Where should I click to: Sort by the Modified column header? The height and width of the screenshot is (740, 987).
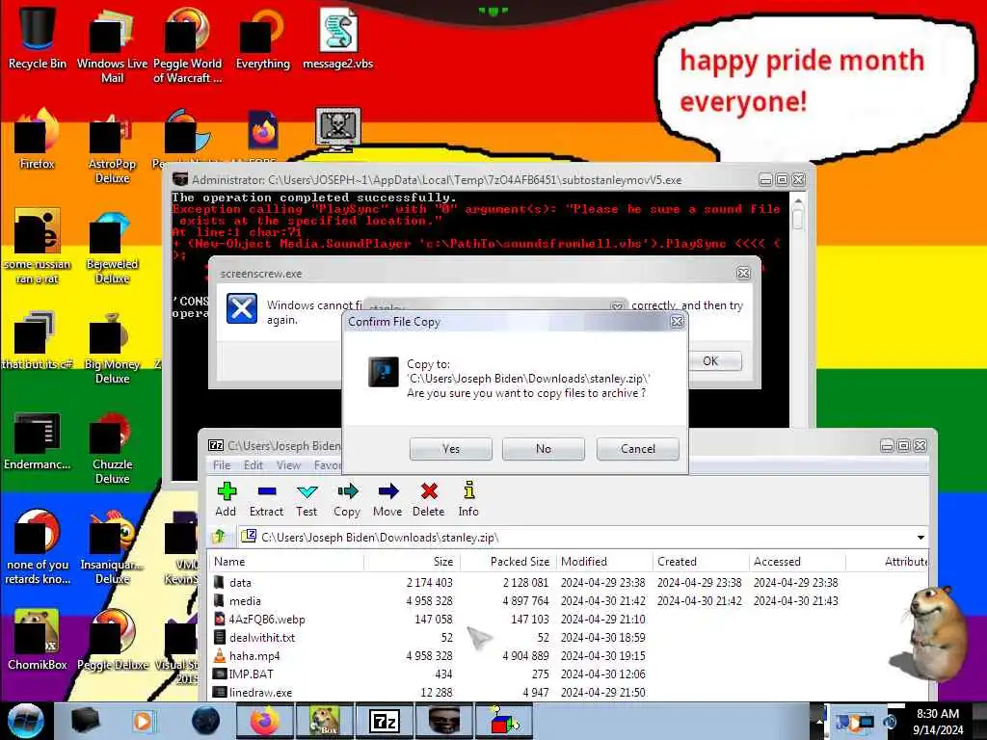(604, 562)
